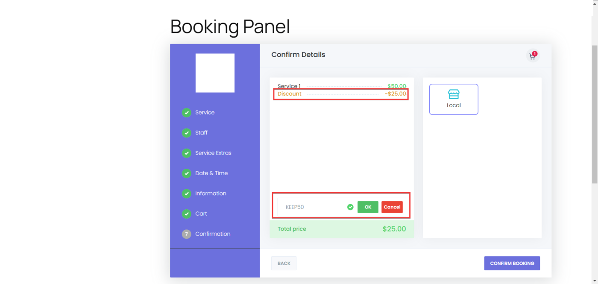
Task: Click the Information step checkmark icon
Action: [x=186, y=193]
